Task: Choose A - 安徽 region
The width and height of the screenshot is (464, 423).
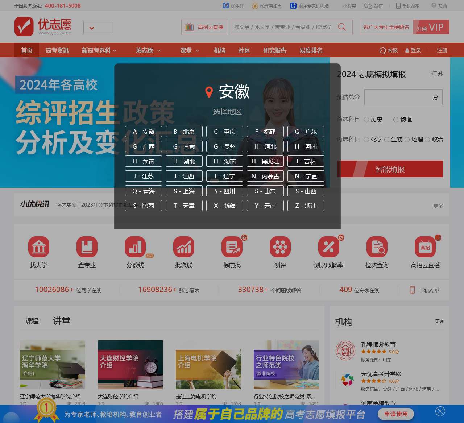Action: tap(144, 132)
